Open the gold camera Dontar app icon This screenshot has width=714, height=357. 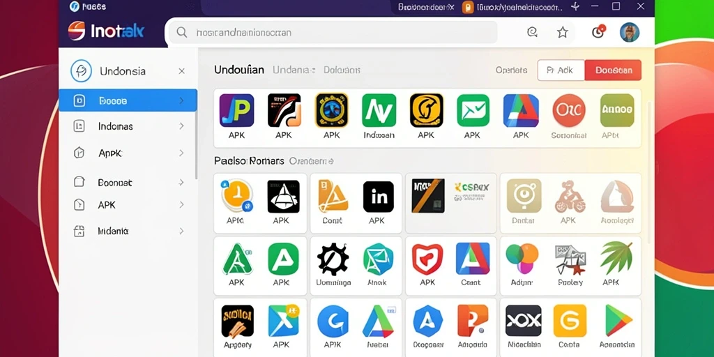[524, 196]
